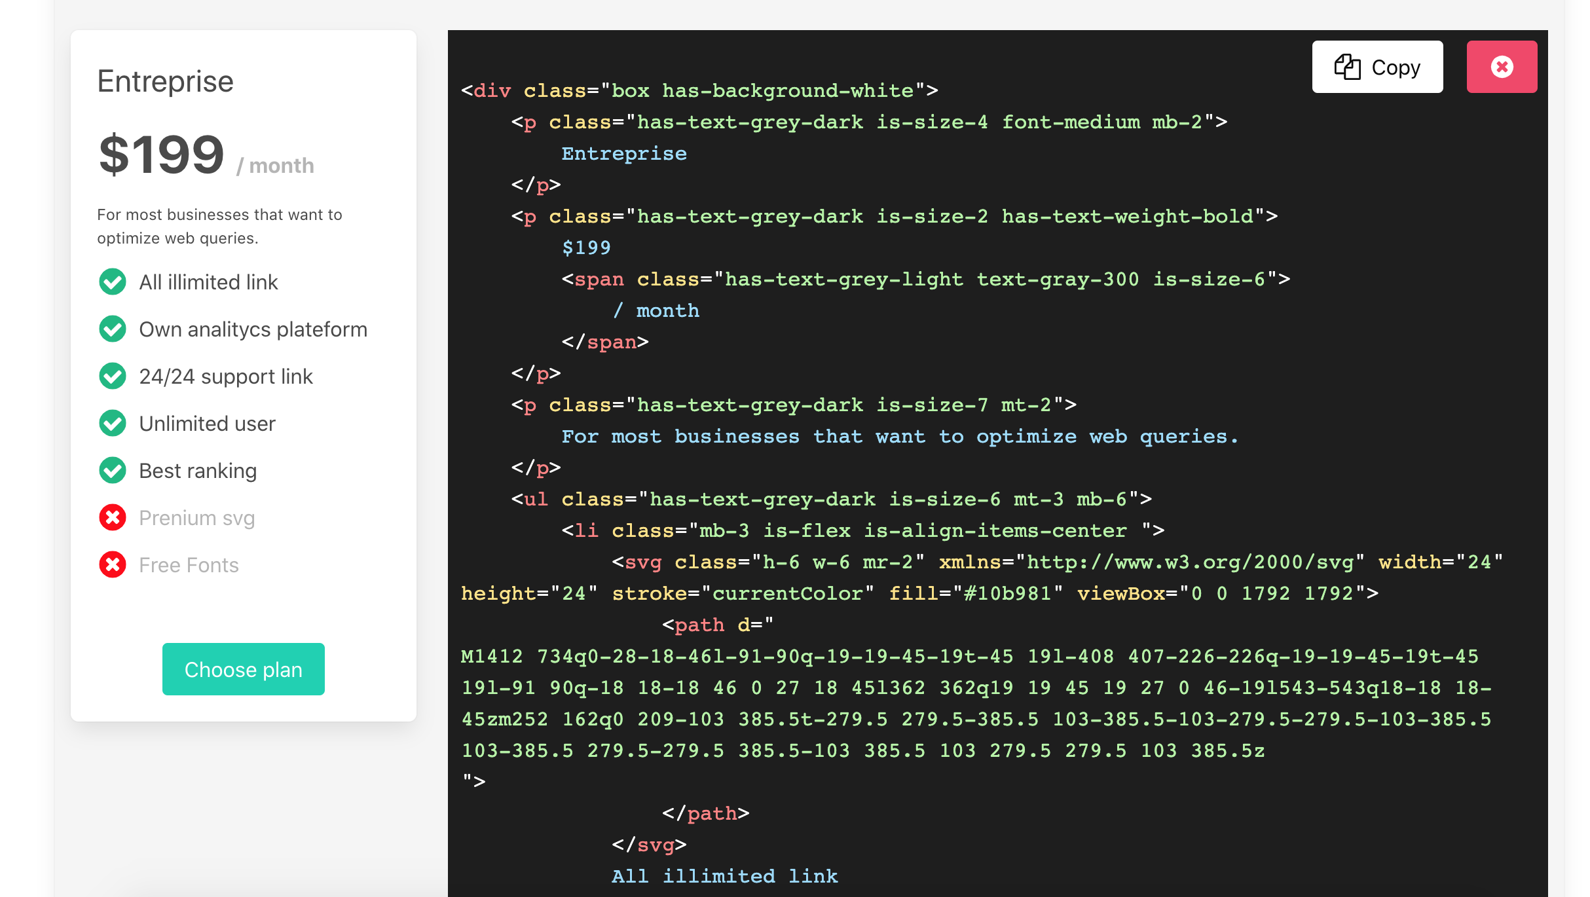
Task: Click red cross icon beside Free Fonts
Action: coord(113,565)
